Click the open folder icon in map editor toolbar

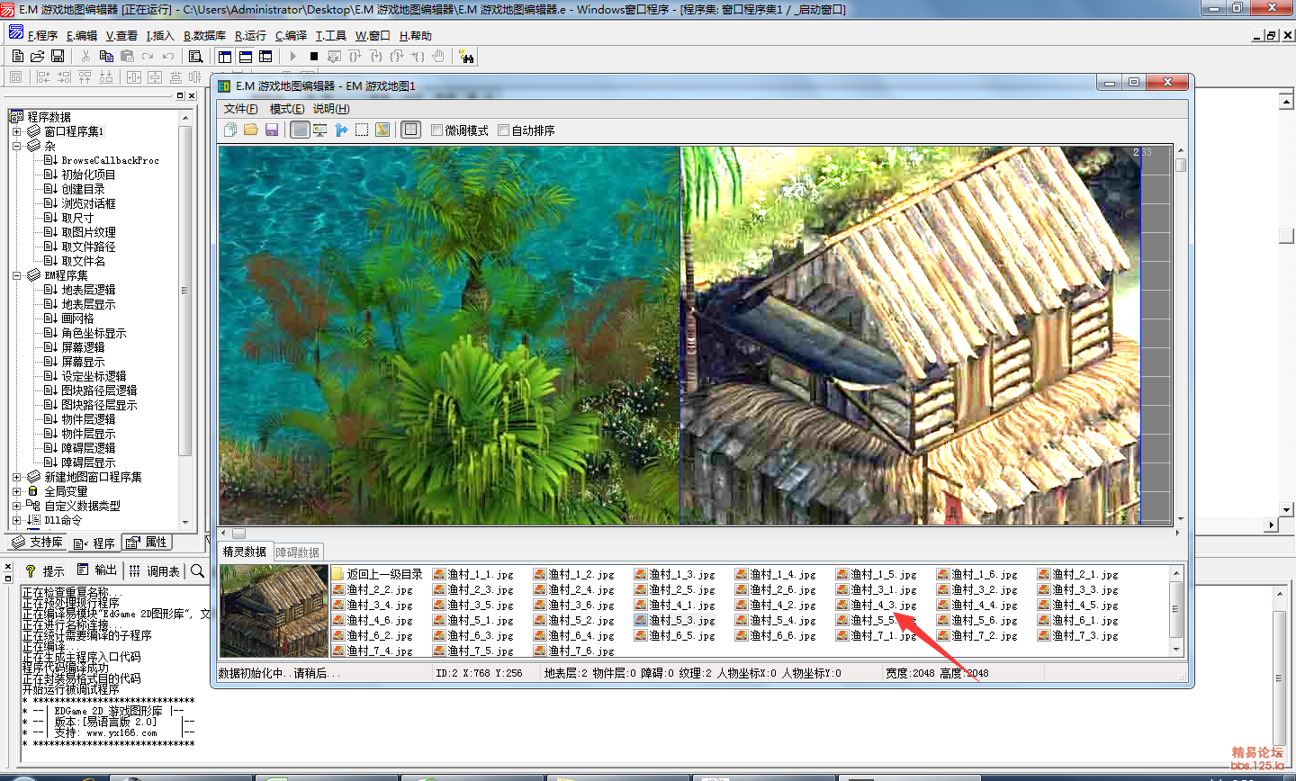(x=251, y=130)
